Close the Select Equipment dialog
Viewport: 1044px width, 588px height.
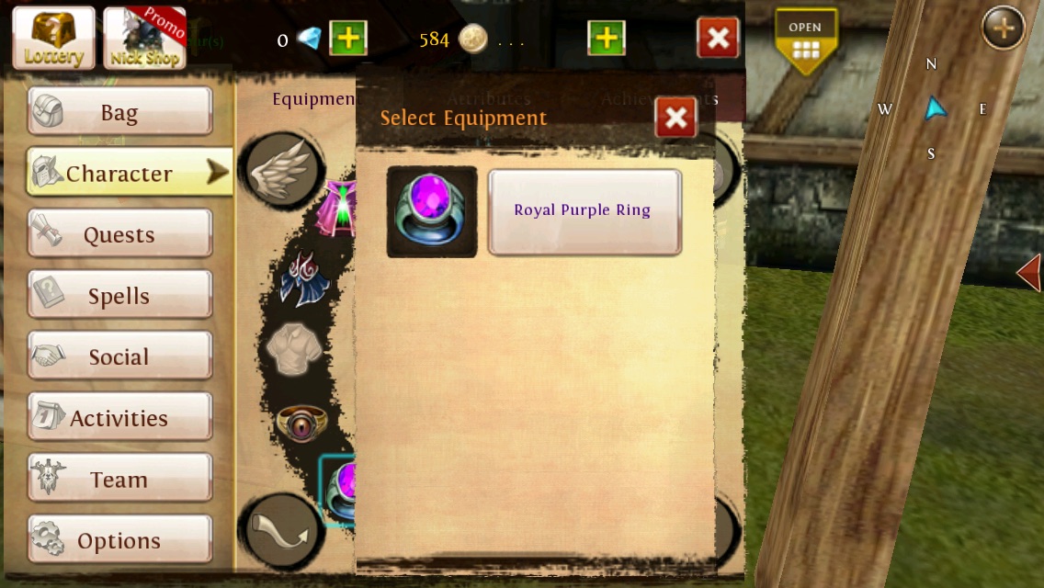click(x=675, y=118)
